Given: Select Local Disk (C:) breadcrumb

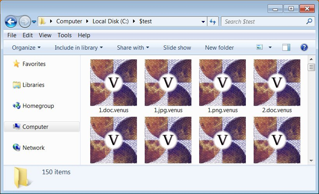Looking at the screenshot, I should (110, 21).
